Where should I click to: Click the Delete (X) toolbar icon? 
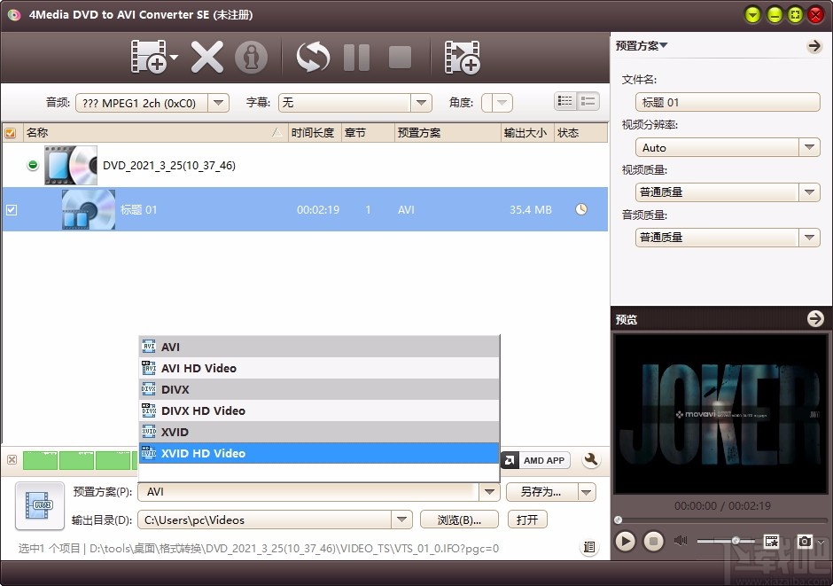(206, 56)
